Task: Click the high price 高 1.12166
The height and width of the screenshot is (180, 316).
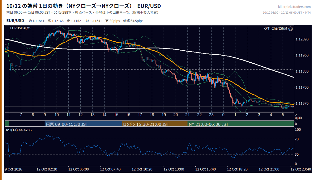Action: 56,21
